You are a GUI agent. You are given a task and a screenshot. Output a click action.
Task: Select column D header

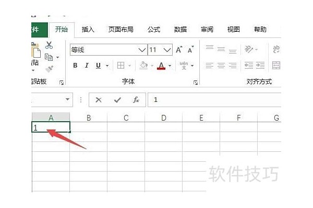click(163, 118)
